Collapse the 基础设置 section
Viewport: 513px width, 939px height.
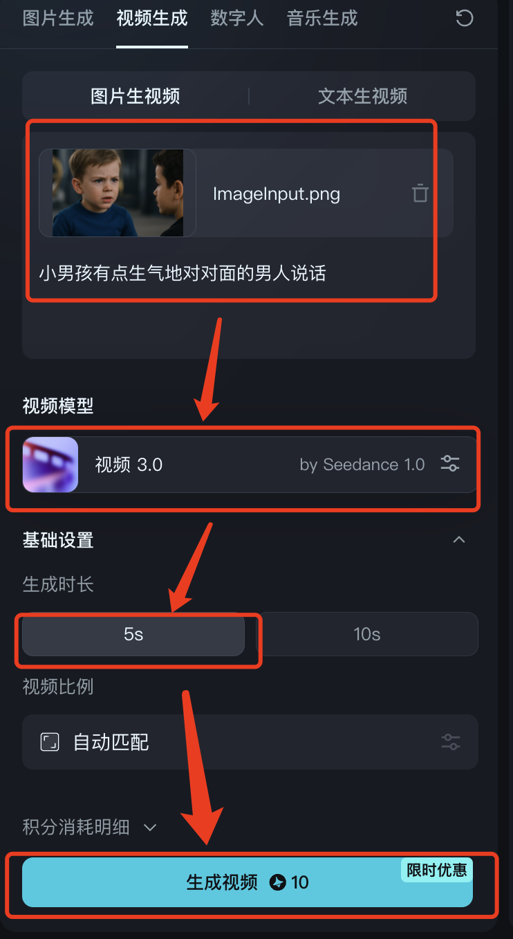(459, 539)
